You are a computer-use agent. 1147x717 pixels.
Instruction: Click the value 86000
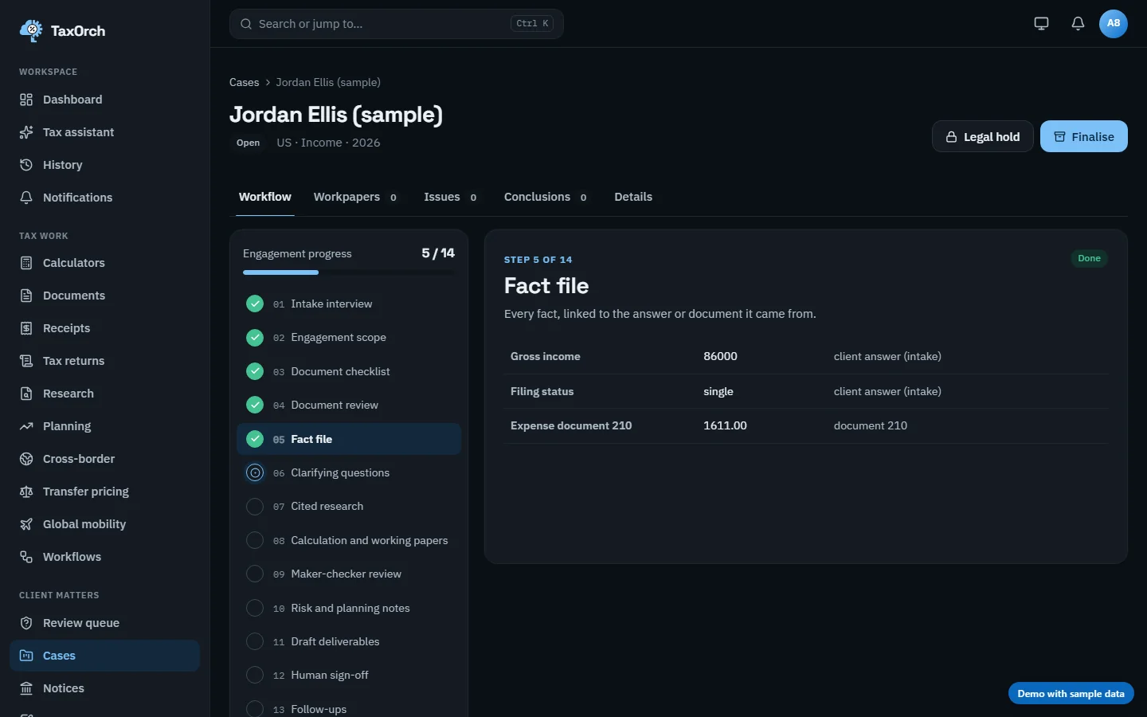pos(720,356)
